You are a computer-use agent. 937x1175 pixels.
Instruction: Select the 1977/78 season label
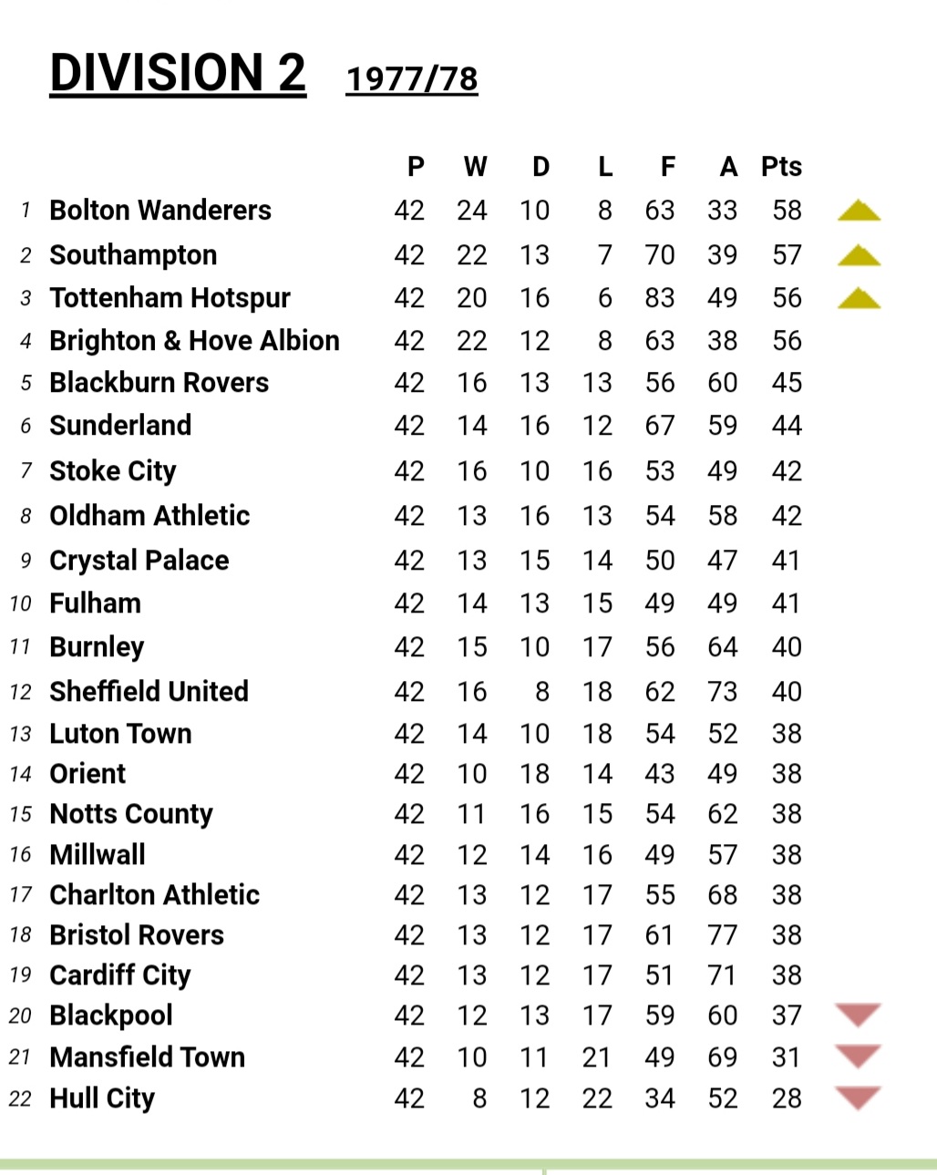click(x=412, y=79)
